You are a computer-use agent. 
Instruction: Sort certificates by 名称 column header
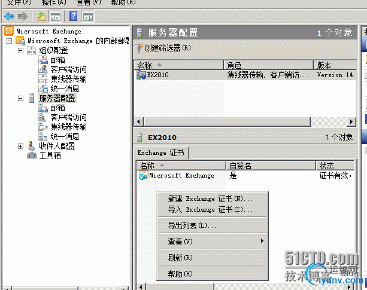tap(181, 166)
